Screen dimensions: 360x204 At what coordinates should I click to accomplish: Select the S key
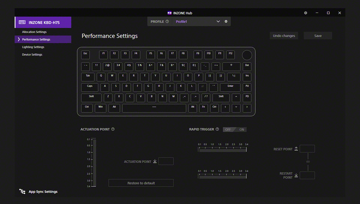(x=115, y=87)
